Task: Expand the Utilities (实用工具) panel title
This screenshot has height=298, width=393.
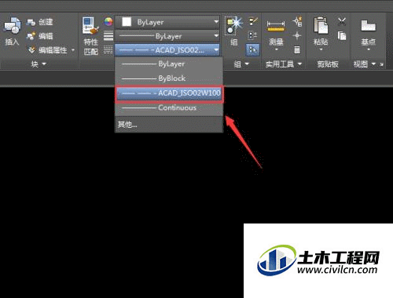Action: point(284,64)
